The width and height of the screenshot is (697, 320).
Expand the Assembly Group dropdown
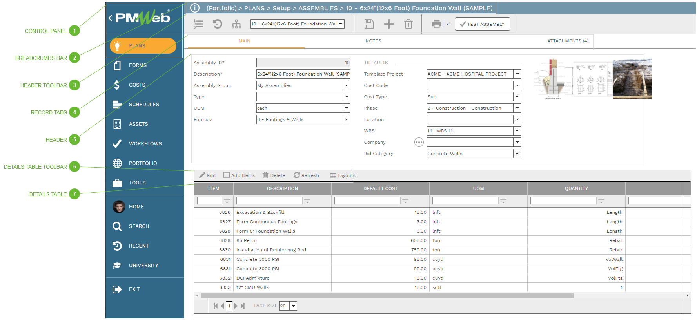346,85
